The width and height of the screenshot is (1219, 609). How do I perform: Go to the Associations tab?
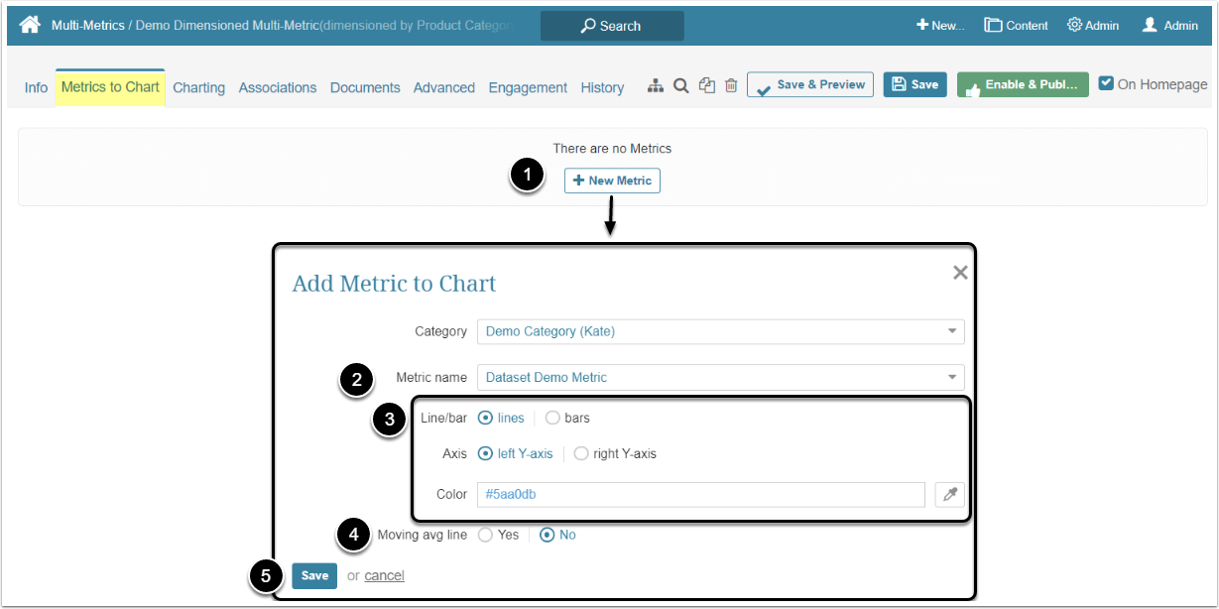[x=278, y=87]
